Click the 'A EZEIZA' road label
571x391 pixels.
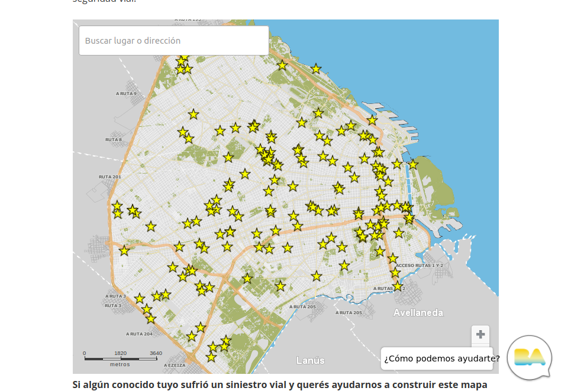click(x=174, y=365)
